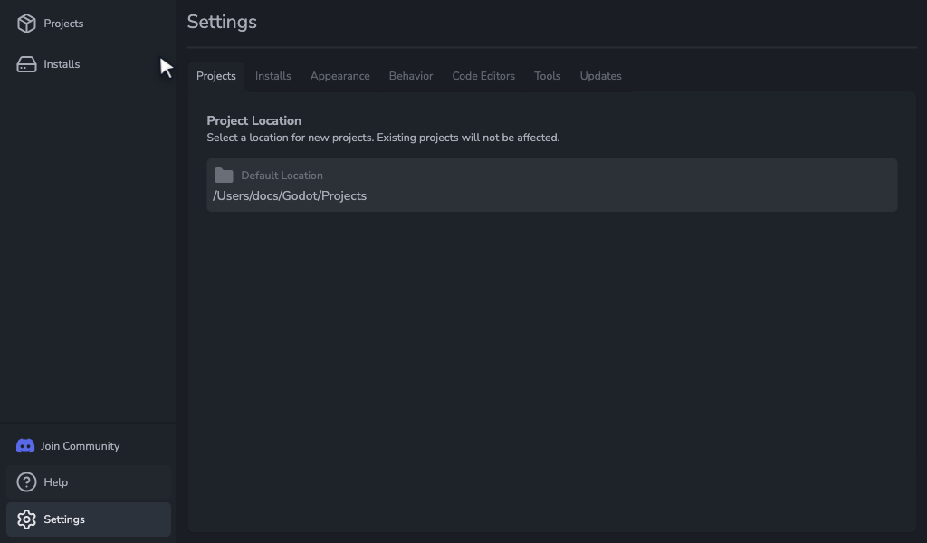The height and width of the screenshot is (543, 927).
Task: Click the Projects cube icon in sidebar
Action: [x=26, y=24]
